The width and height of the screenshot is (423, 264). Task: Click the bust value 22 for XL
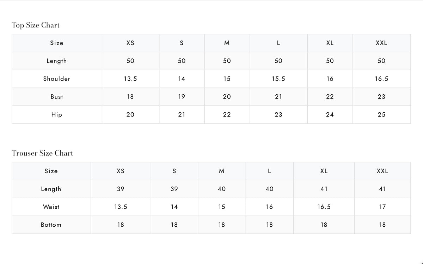pos(330,97)
